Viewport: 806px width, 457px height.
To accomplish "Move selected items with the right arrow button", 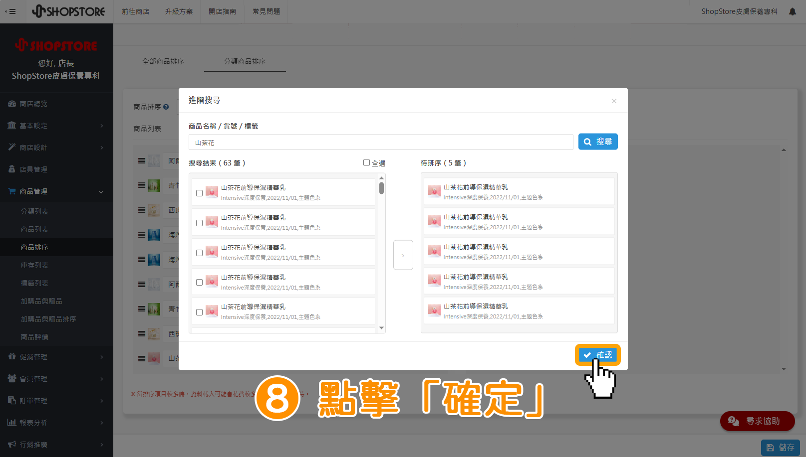I will point(403,255).
